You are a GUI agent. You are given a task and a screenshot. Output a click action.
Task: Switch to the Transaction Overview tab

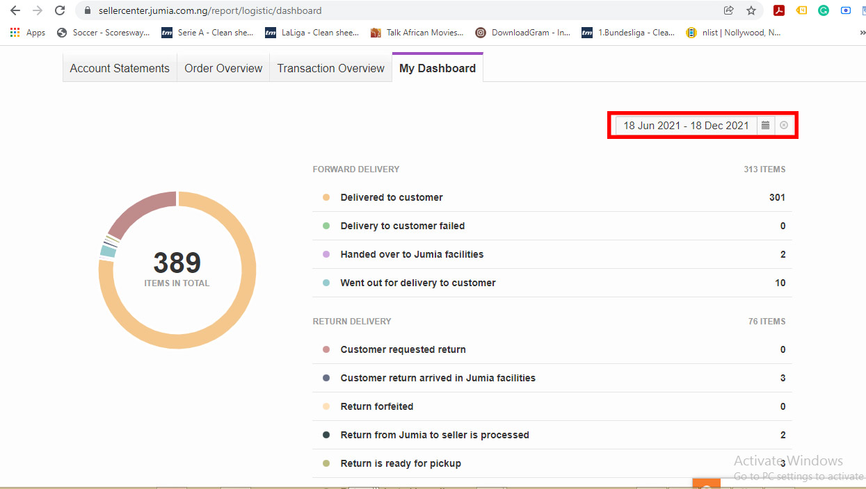pos(330,68)
